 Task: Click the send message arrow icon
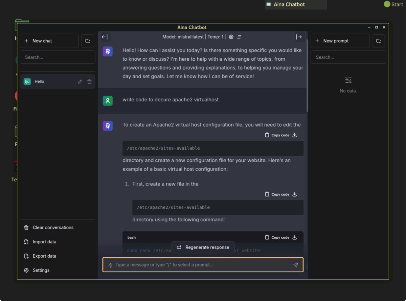(x=296, y=265)
